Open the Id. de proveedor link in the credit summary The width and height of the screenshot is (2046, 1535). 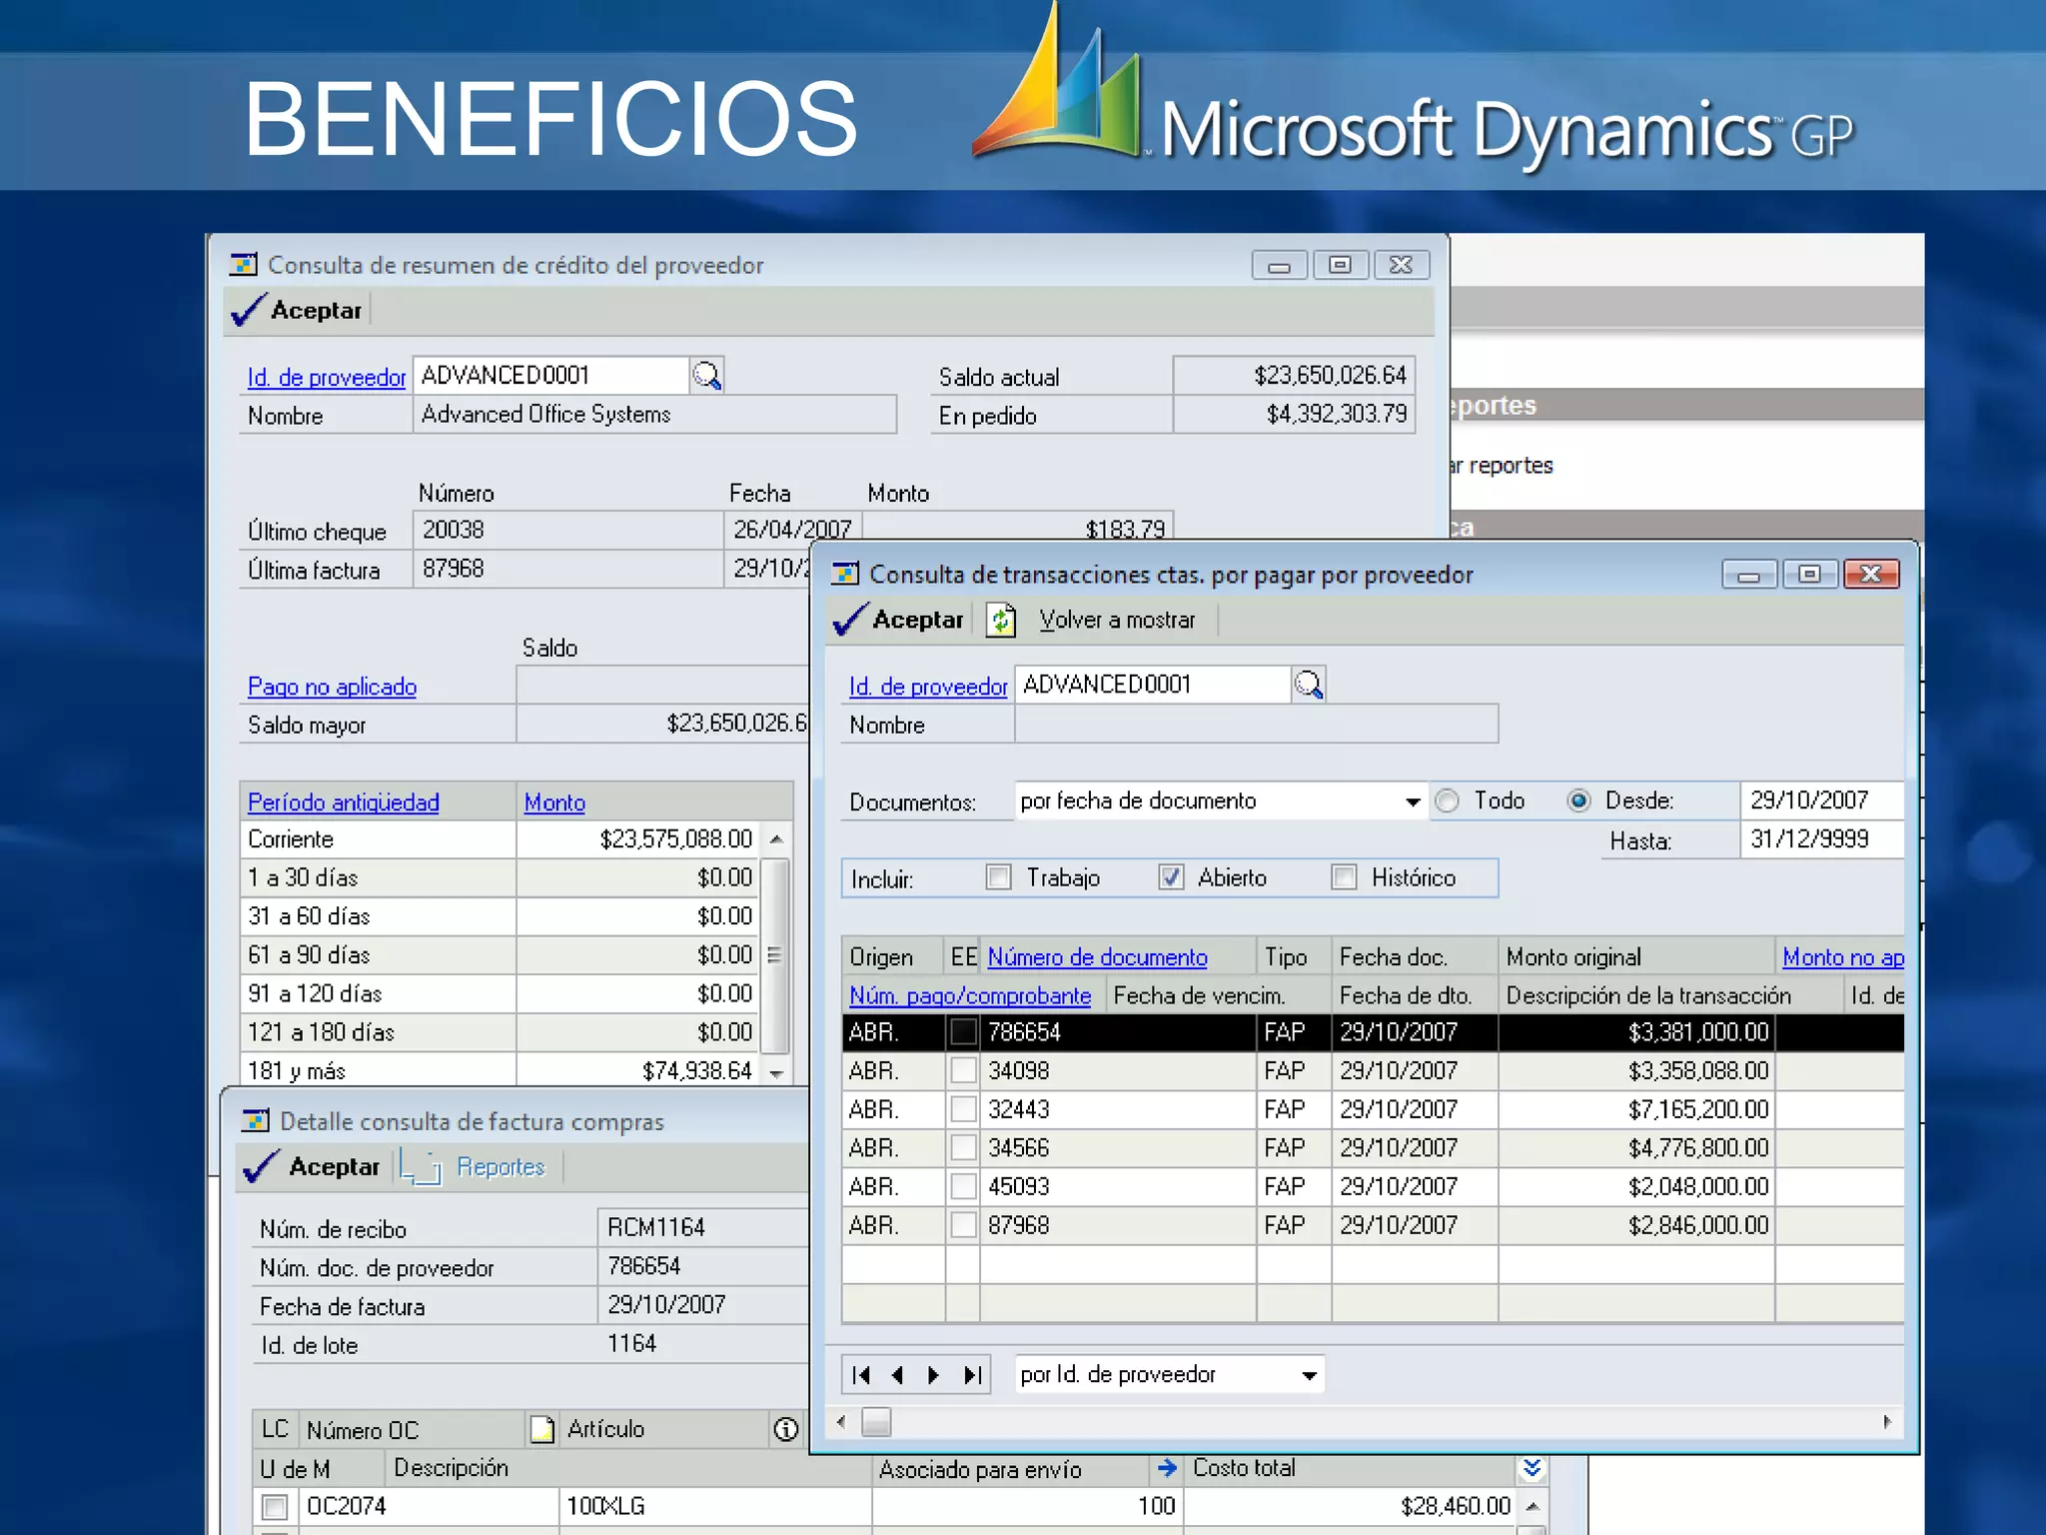327,377
